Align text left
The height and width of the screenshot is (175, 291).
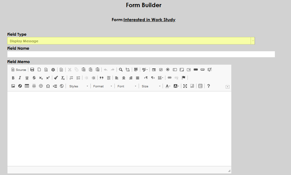point(117,78)
